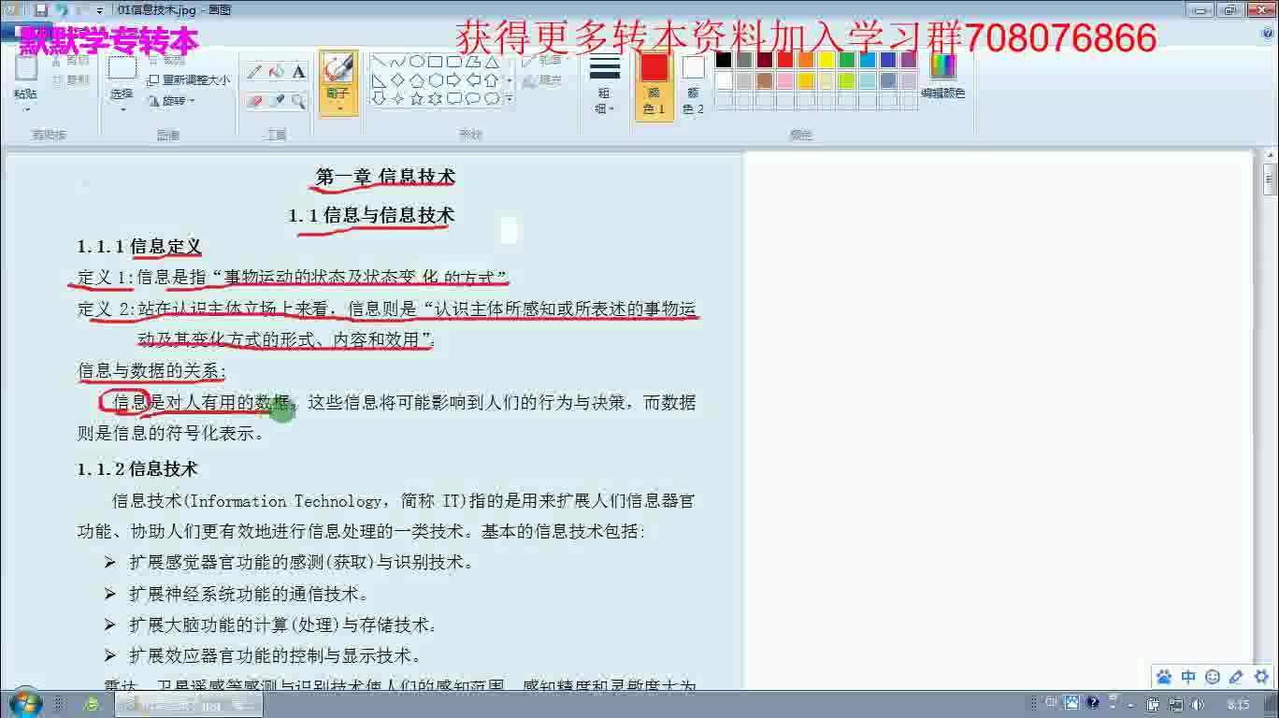Screen dimensions: 1279x718
Task: Pick the Oval shape
Action: (416, 62)
